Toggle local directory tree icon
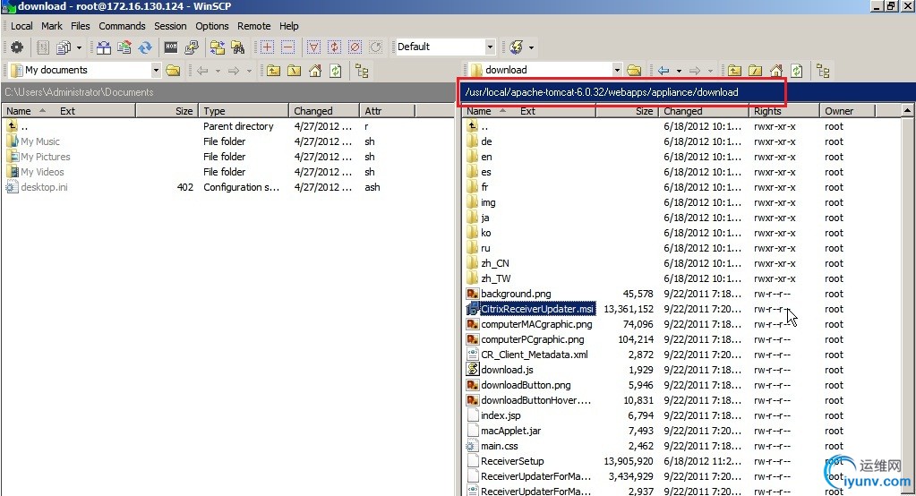Screen dimensions: 916x496 point(363,71)
